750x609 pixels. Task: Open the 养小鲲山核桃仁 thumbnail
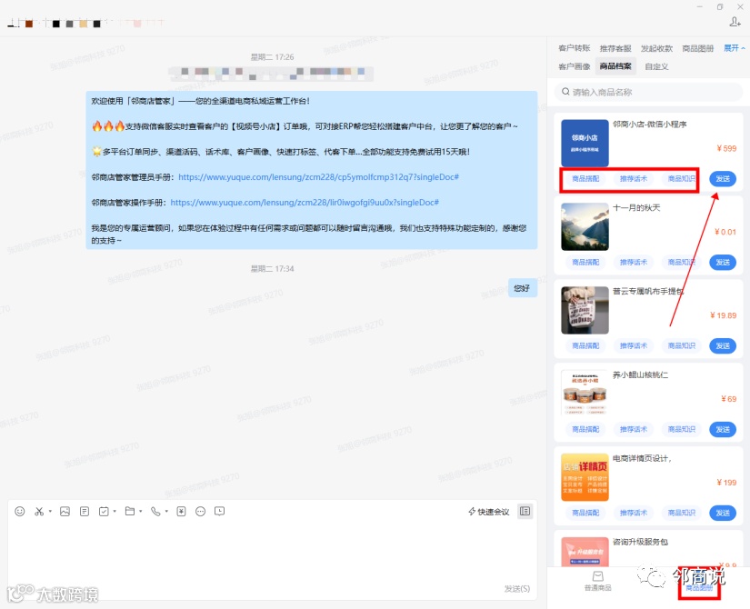[585, 393]
